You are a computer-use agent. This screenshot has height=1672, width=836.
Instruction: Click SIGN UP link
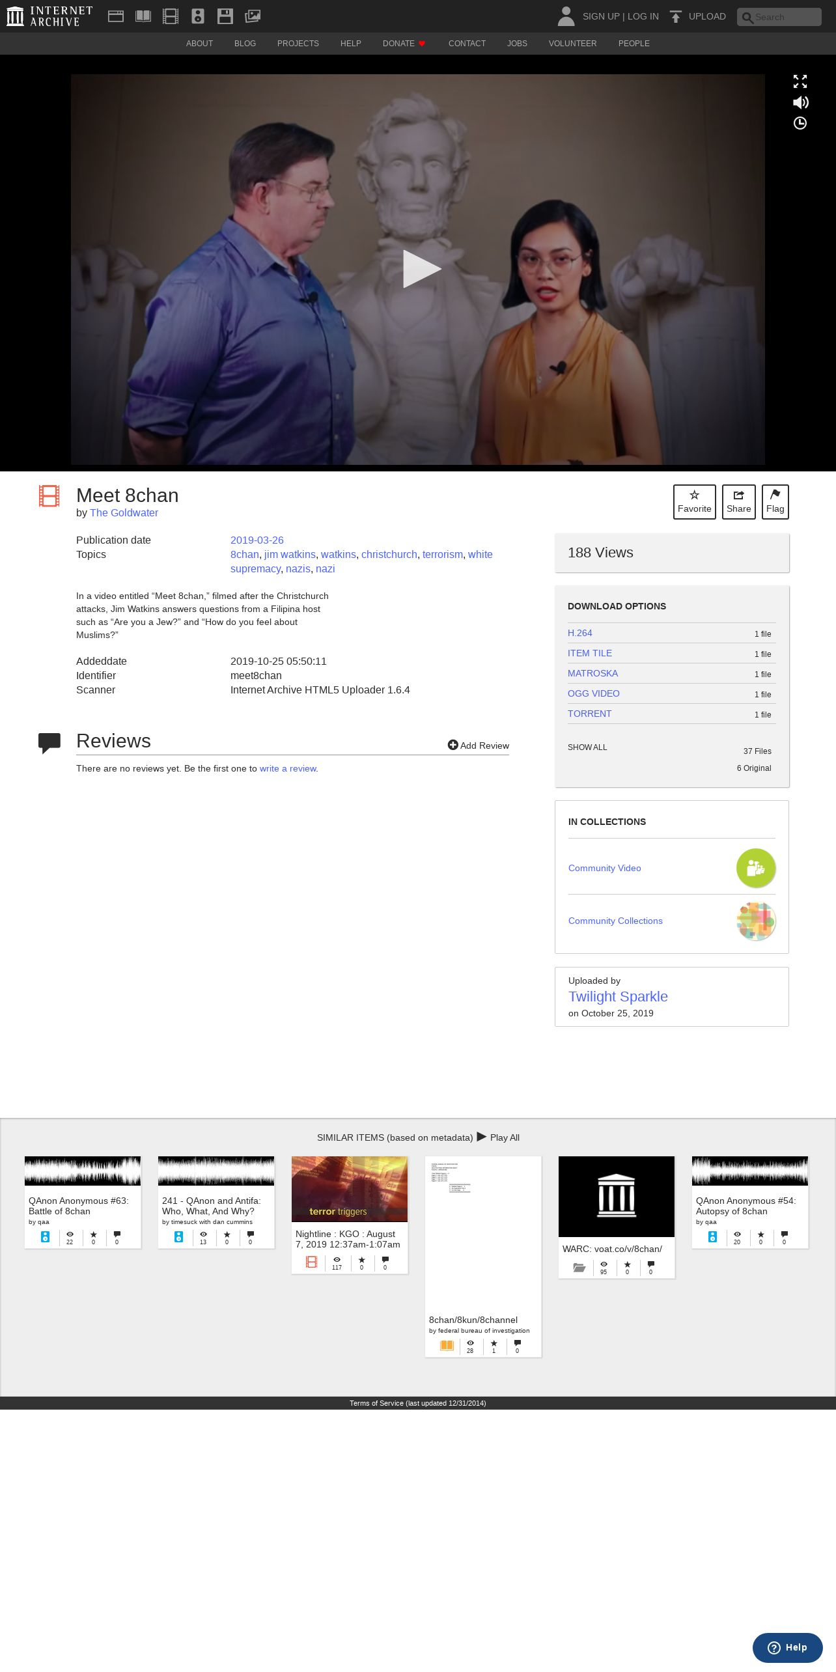[601, 16]
